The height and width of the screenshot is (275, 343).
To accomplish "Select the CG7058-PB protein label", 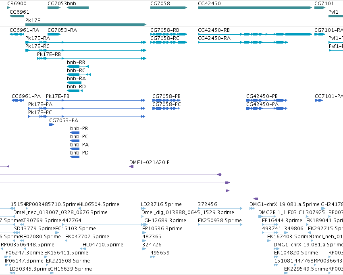I will tap(166, 96).
